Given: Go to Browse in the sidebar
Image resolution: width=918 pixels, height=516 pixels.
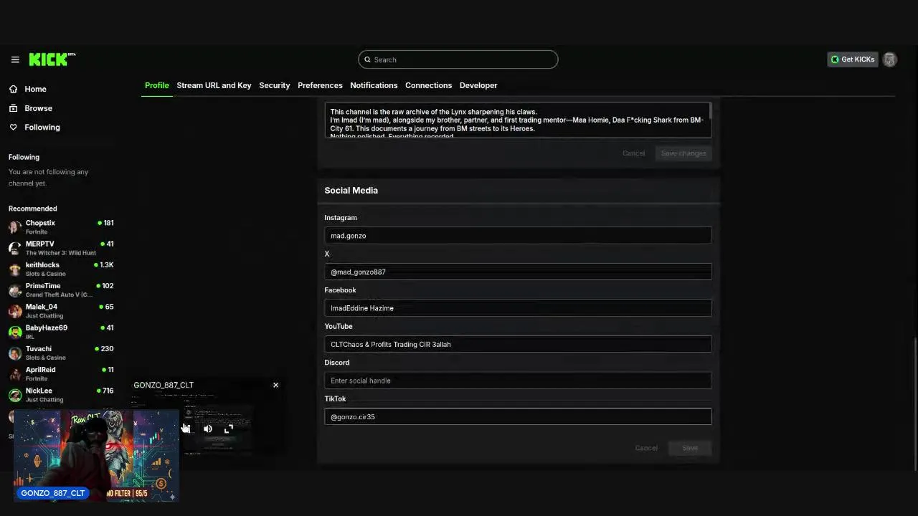Looking at the screenshot, I should (x=38, y=108).
